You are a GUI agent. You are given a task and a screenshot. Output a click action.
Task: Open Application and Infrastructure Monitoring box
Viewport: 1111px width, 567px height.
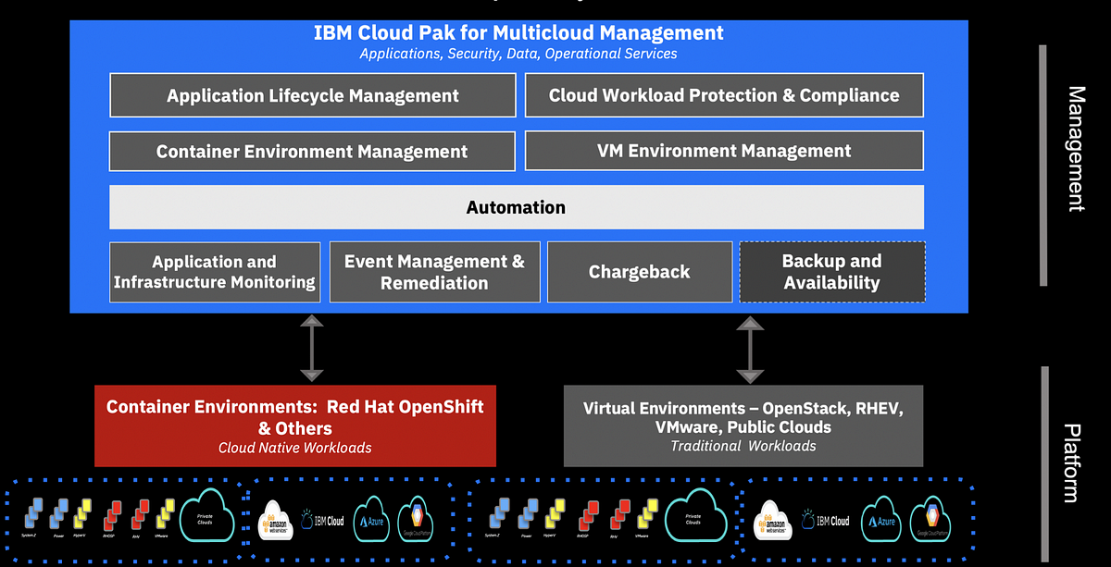[215, 272]
